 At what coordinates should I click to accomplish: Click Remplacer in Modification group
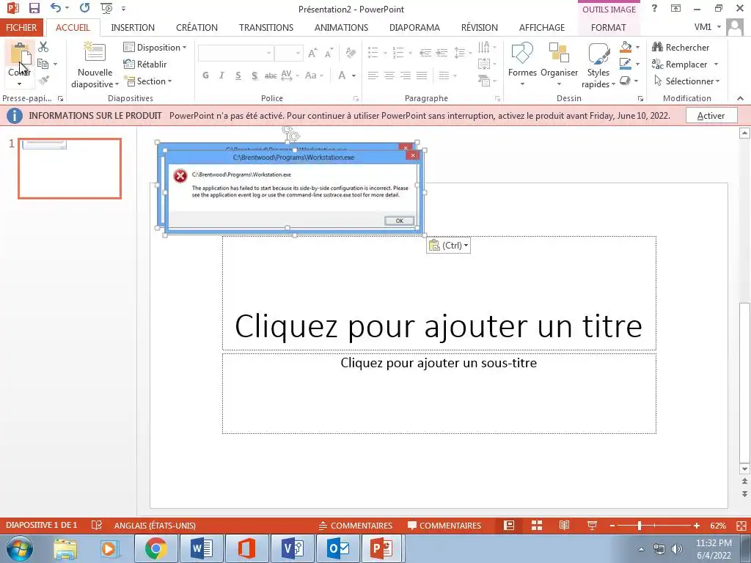pyautogui.click(x=684, y=65)
